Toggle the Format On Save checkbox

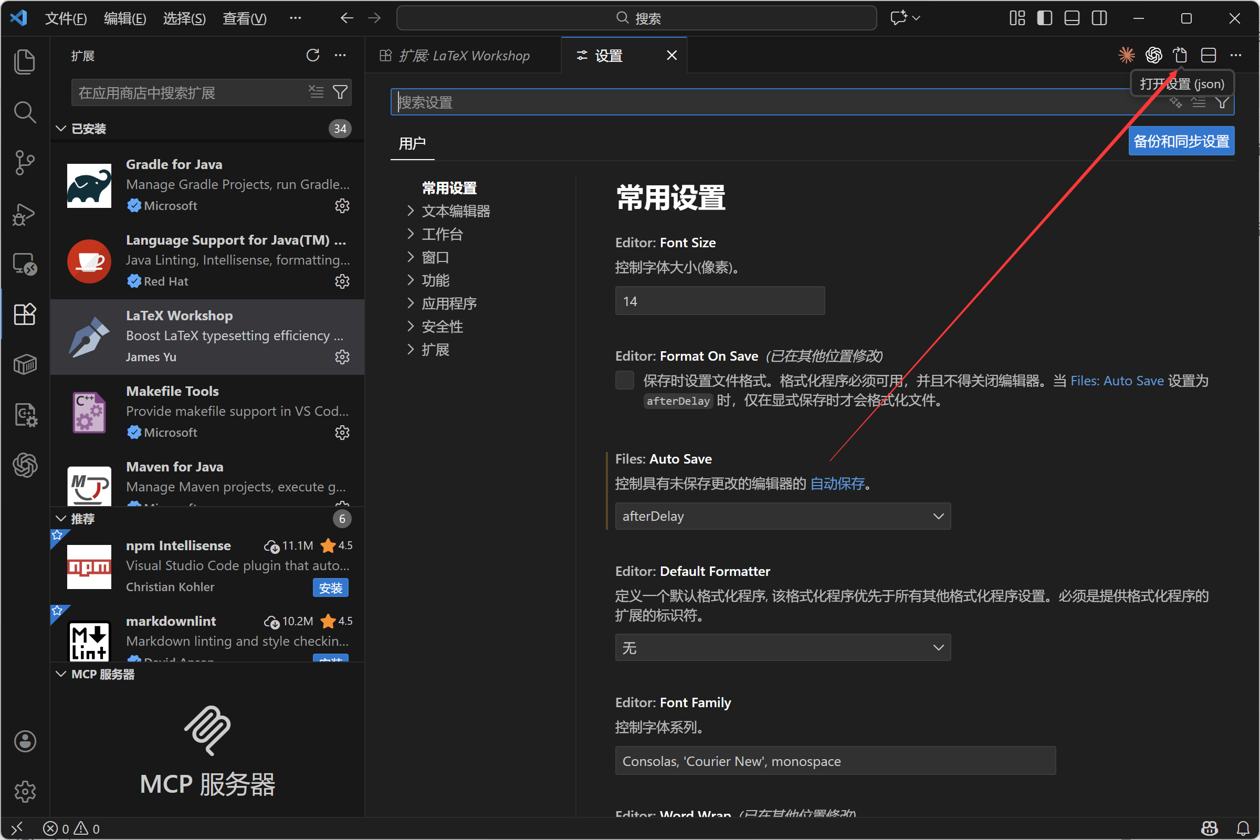pyautogui.click(x=624, y=380)
